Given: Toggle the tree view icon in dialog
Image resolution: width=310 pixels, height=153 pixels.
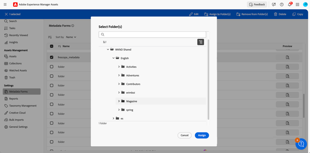Looking at the screenshot, I should (x=200, y=42).
